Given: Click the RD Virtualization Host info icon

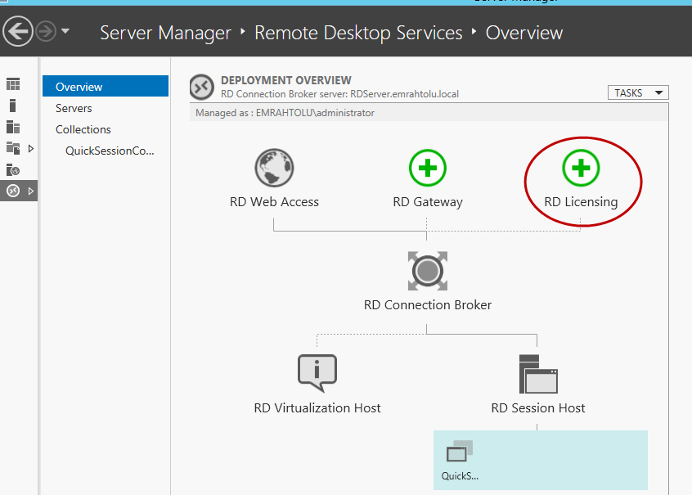Looking at the screenshot, I should (x=317, y=373).
